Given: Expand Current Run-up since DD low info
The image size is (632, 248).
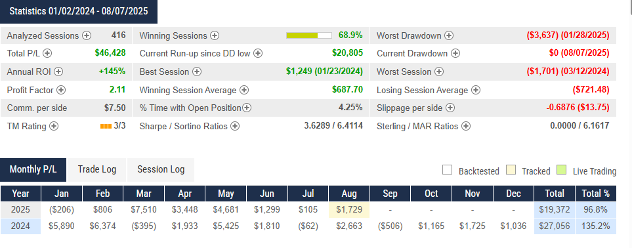Looking at the screenshot, I should (x=258, y=53).
